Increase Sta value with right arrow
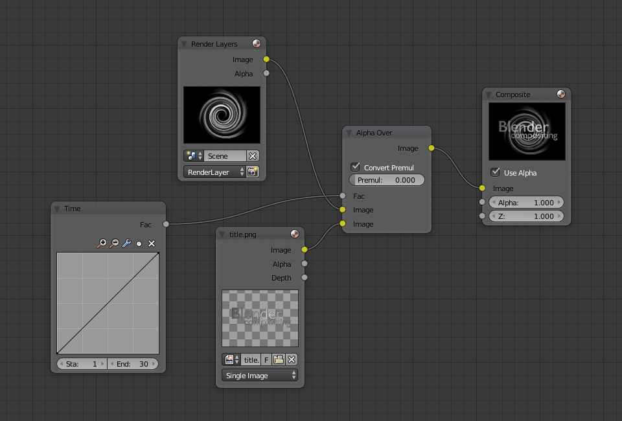This screenshot has height=421, width=622. tap(102, 364)
